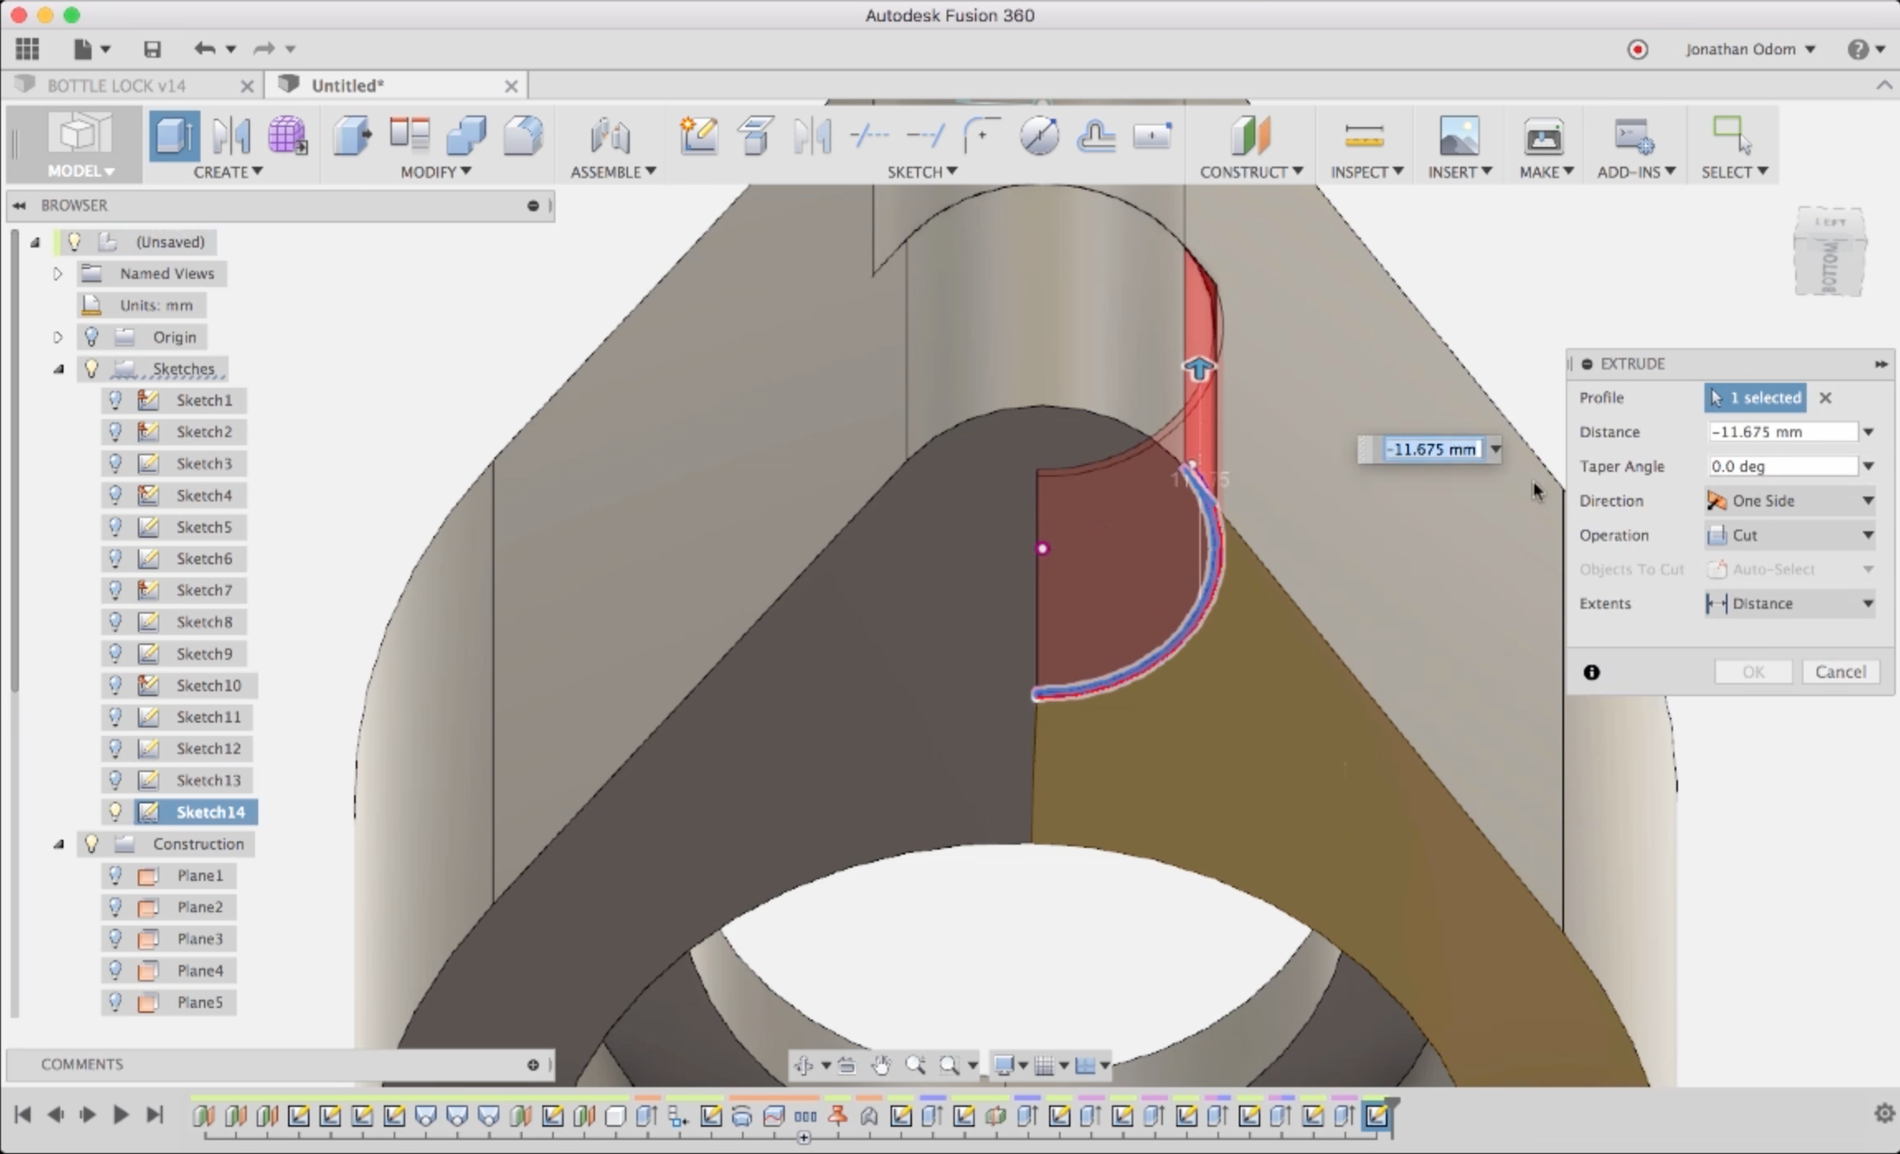Click the save icon in top bar

tap(152, 49)
